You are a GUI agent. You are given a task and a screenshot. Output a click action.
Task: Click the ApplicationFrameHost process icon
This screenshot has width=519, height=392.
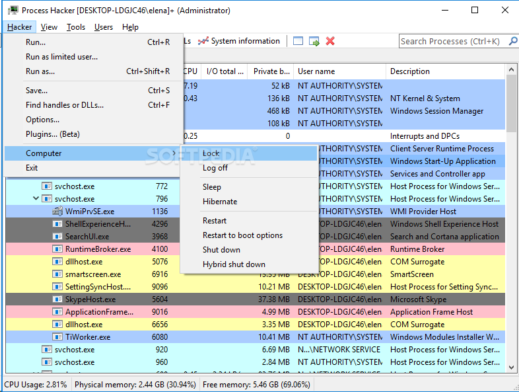[57, 312]
